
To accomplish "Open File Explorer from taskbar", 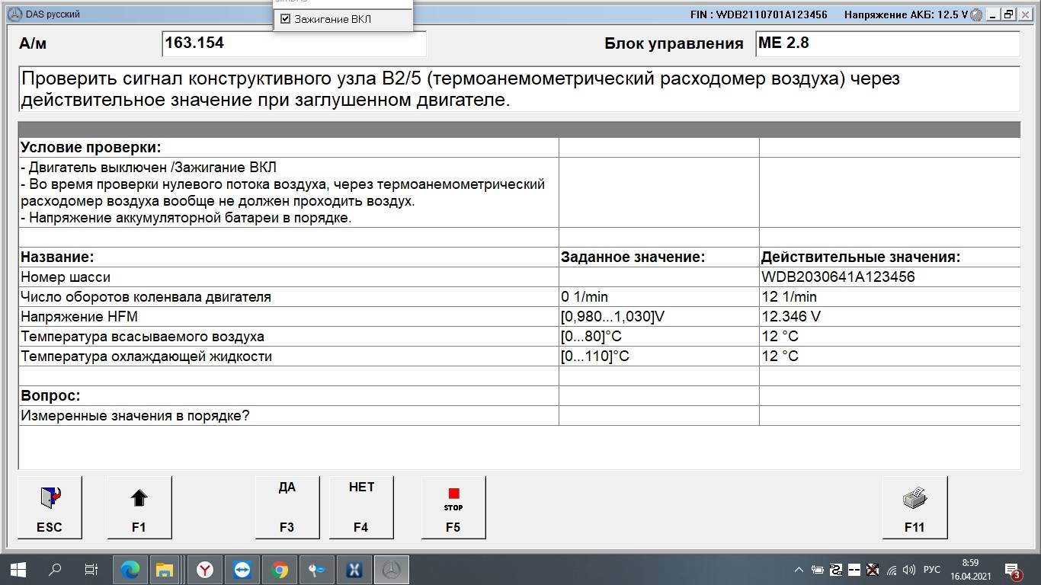I will coord(165,569).
